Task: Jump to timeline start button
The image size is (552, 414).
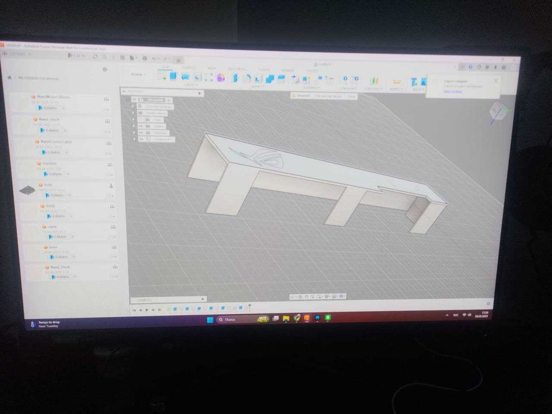Action: (x=134, y=310)
